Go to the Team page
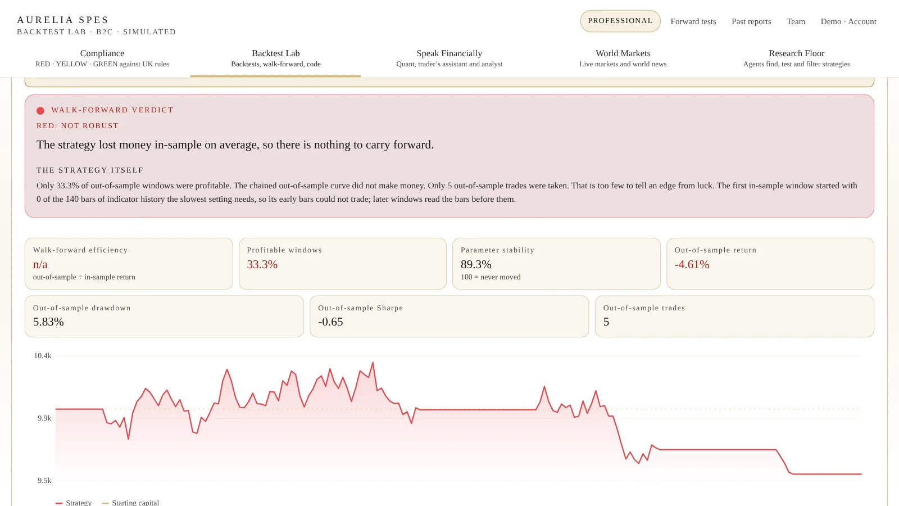This screenshot has width=899, height=506. 796,21
